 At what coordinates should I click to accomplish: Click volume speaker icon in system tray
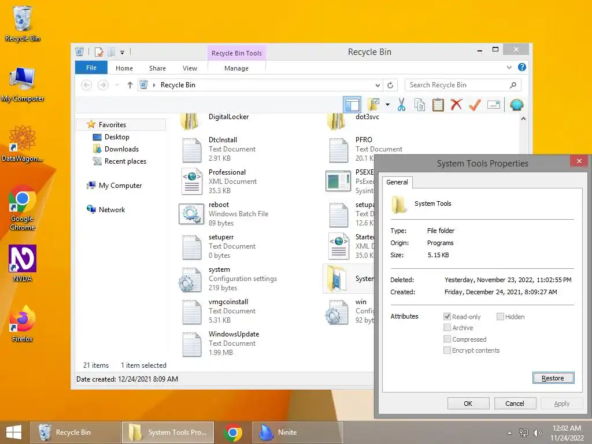pos(537,432)
